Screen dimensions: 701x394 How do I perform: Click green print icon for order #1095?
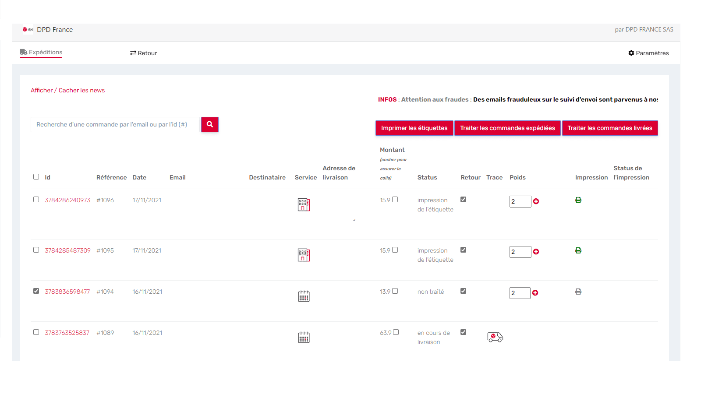(578, 250)
